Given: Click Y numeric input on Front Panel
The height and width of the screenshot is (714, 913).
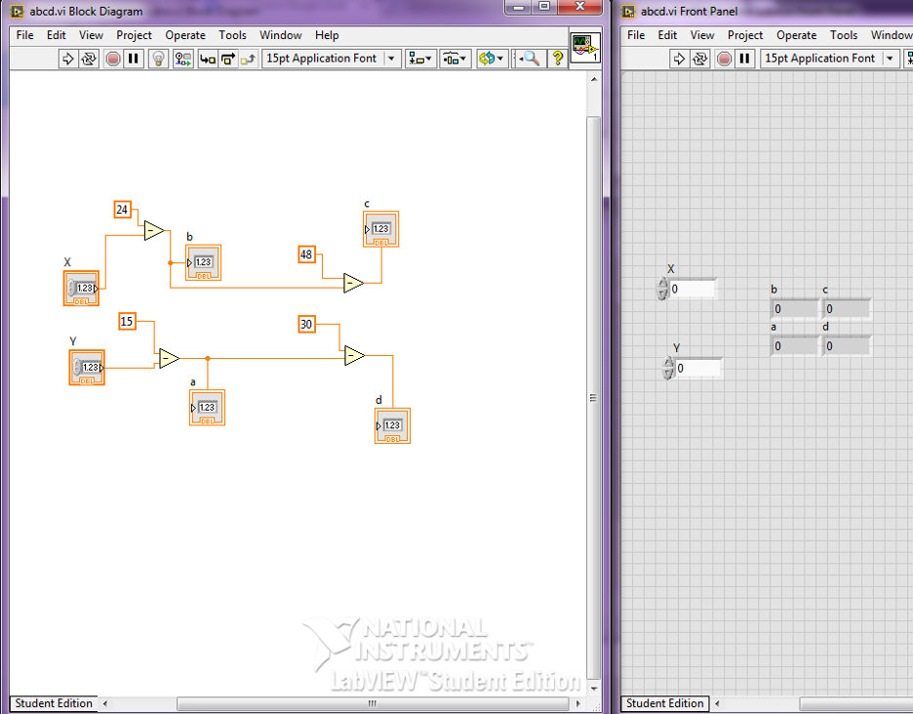Looking at the screenshot, I should 698,368.
